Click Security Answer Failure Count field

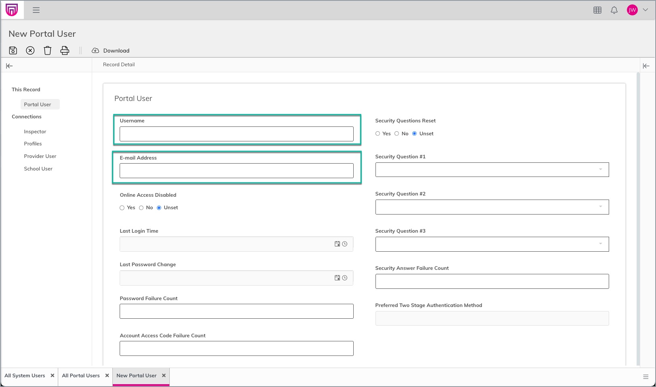tap(492, 282)
